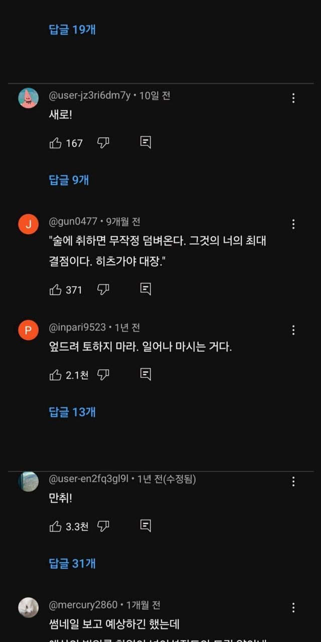321x642 pixels.
Task: Expand the 답글 19개 replies
Action: click(x=72, y=30)
